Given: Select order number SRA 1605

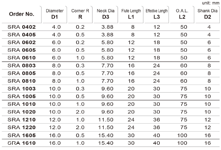Looking at the screenshot, I should click(21, 135).
